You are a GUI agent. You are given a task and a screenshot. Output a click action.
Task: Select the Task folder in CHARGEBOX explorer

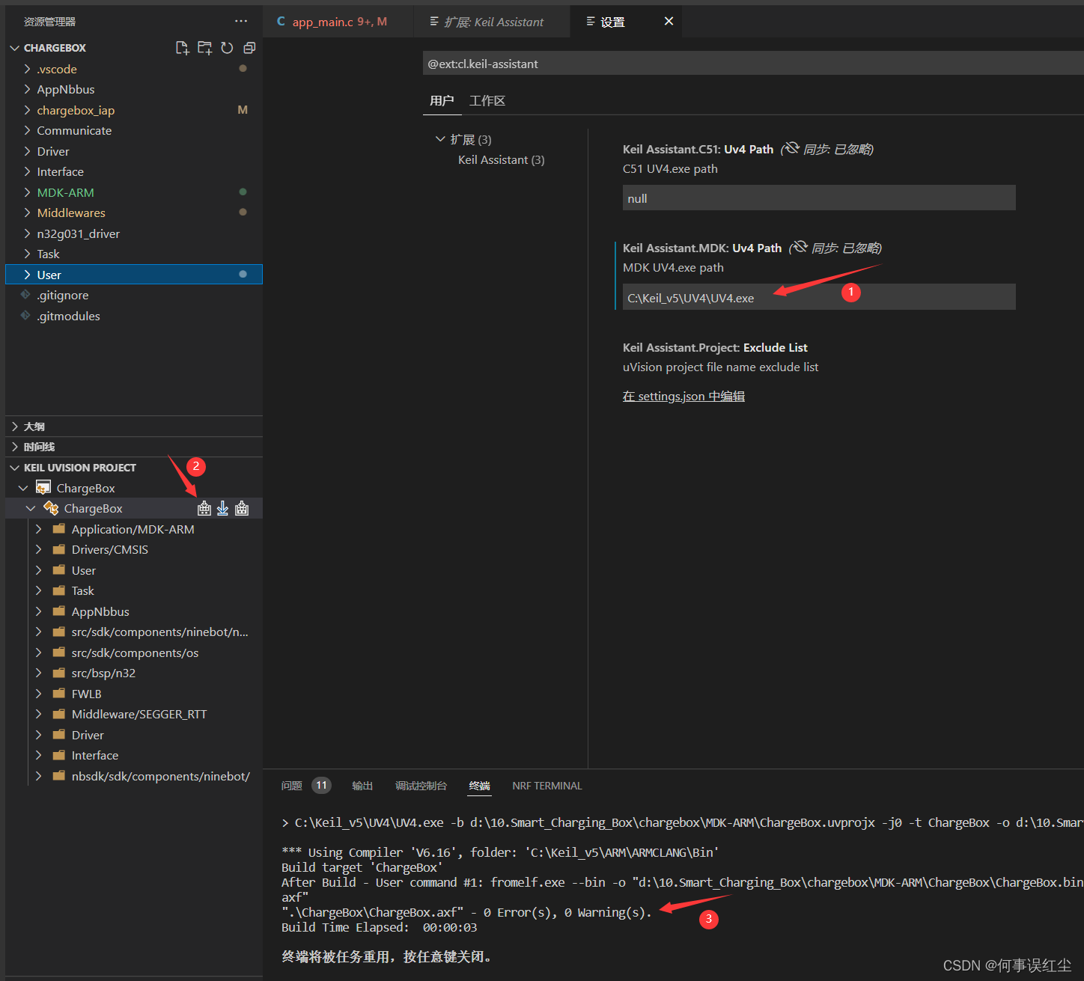coord(48,254)
